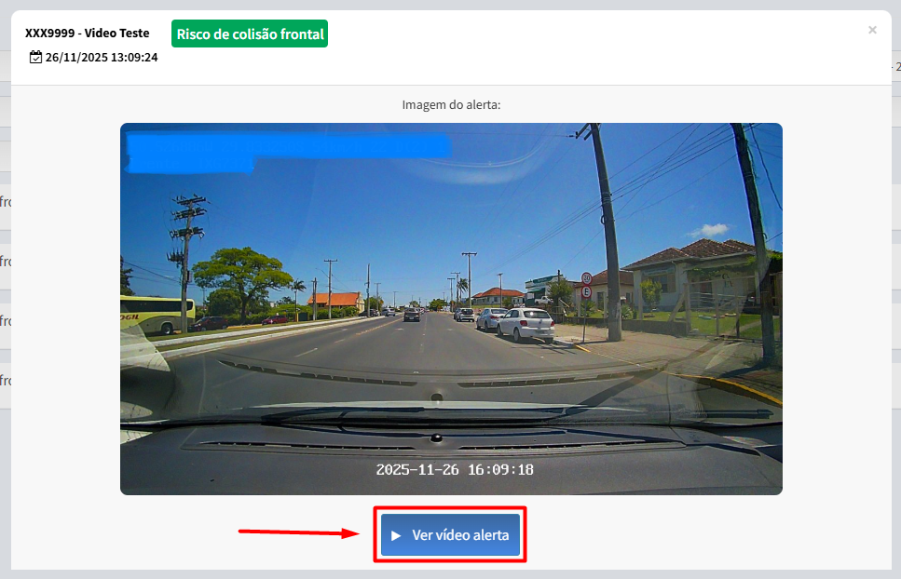Click the dark car ahead in the lane
Viewport: 901px width, 579px height.
pyautogui.click(x=412, y=314)
